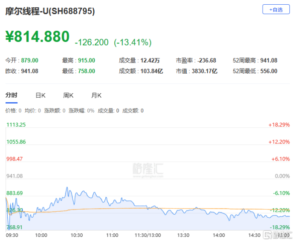
Task: Click the 10:30 time axis label
Action: coord(77,236)
